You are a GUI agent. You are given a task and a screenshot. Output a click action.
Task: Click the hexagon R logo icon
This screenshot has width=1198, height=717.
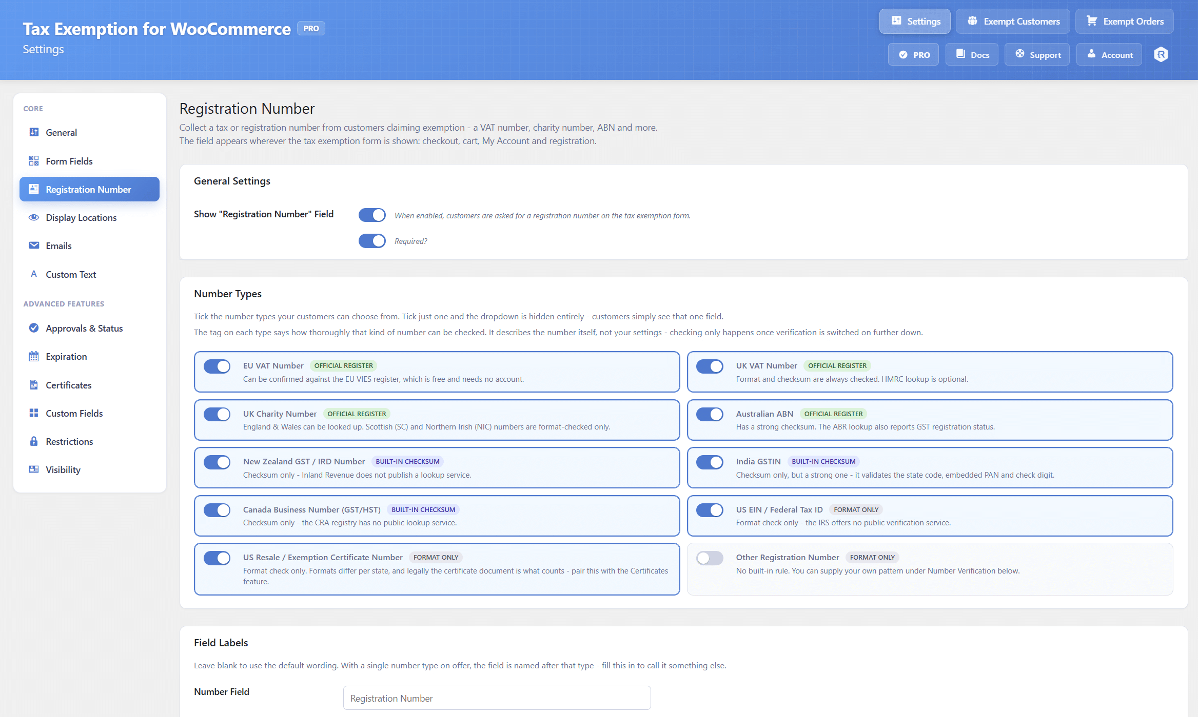click(1161, 54)
